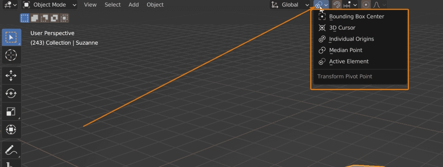
Task: Select the Rotate tool
Action: [x=10, y=94]
